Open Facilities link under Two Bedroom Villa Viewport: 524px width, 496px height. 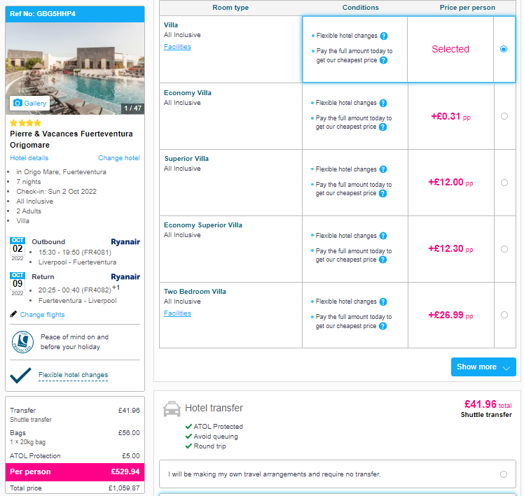coord(177,313)
